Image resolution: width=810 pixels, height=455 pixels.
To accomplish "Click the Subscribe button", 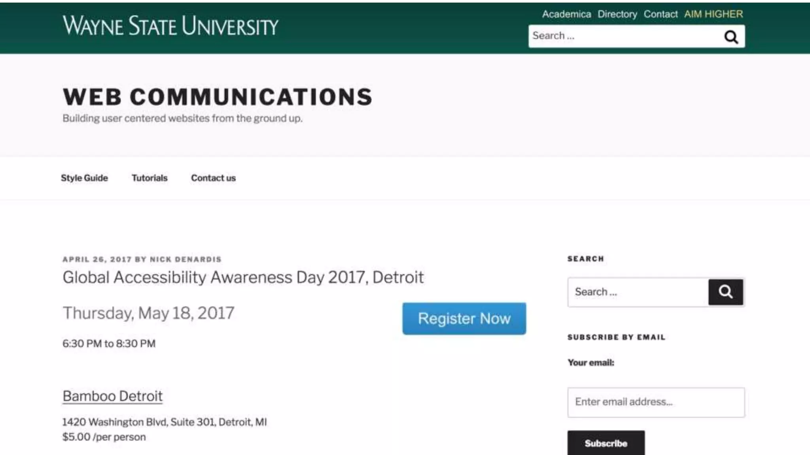I will (606, 443).
